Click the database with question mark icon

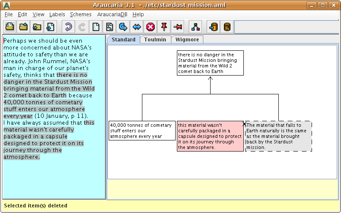pyautogui.click(x=227, y=27)
